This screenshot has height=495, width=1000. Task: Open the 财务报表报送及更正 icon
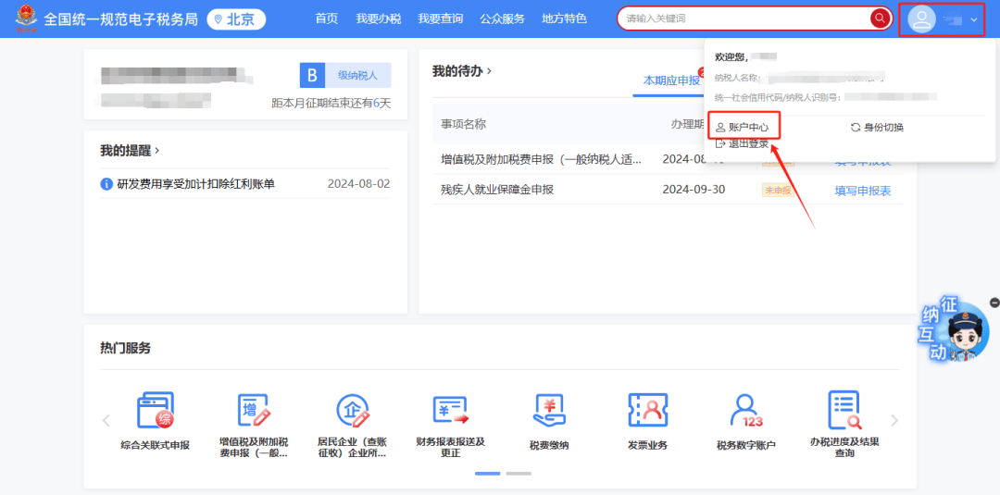(450, 410)
